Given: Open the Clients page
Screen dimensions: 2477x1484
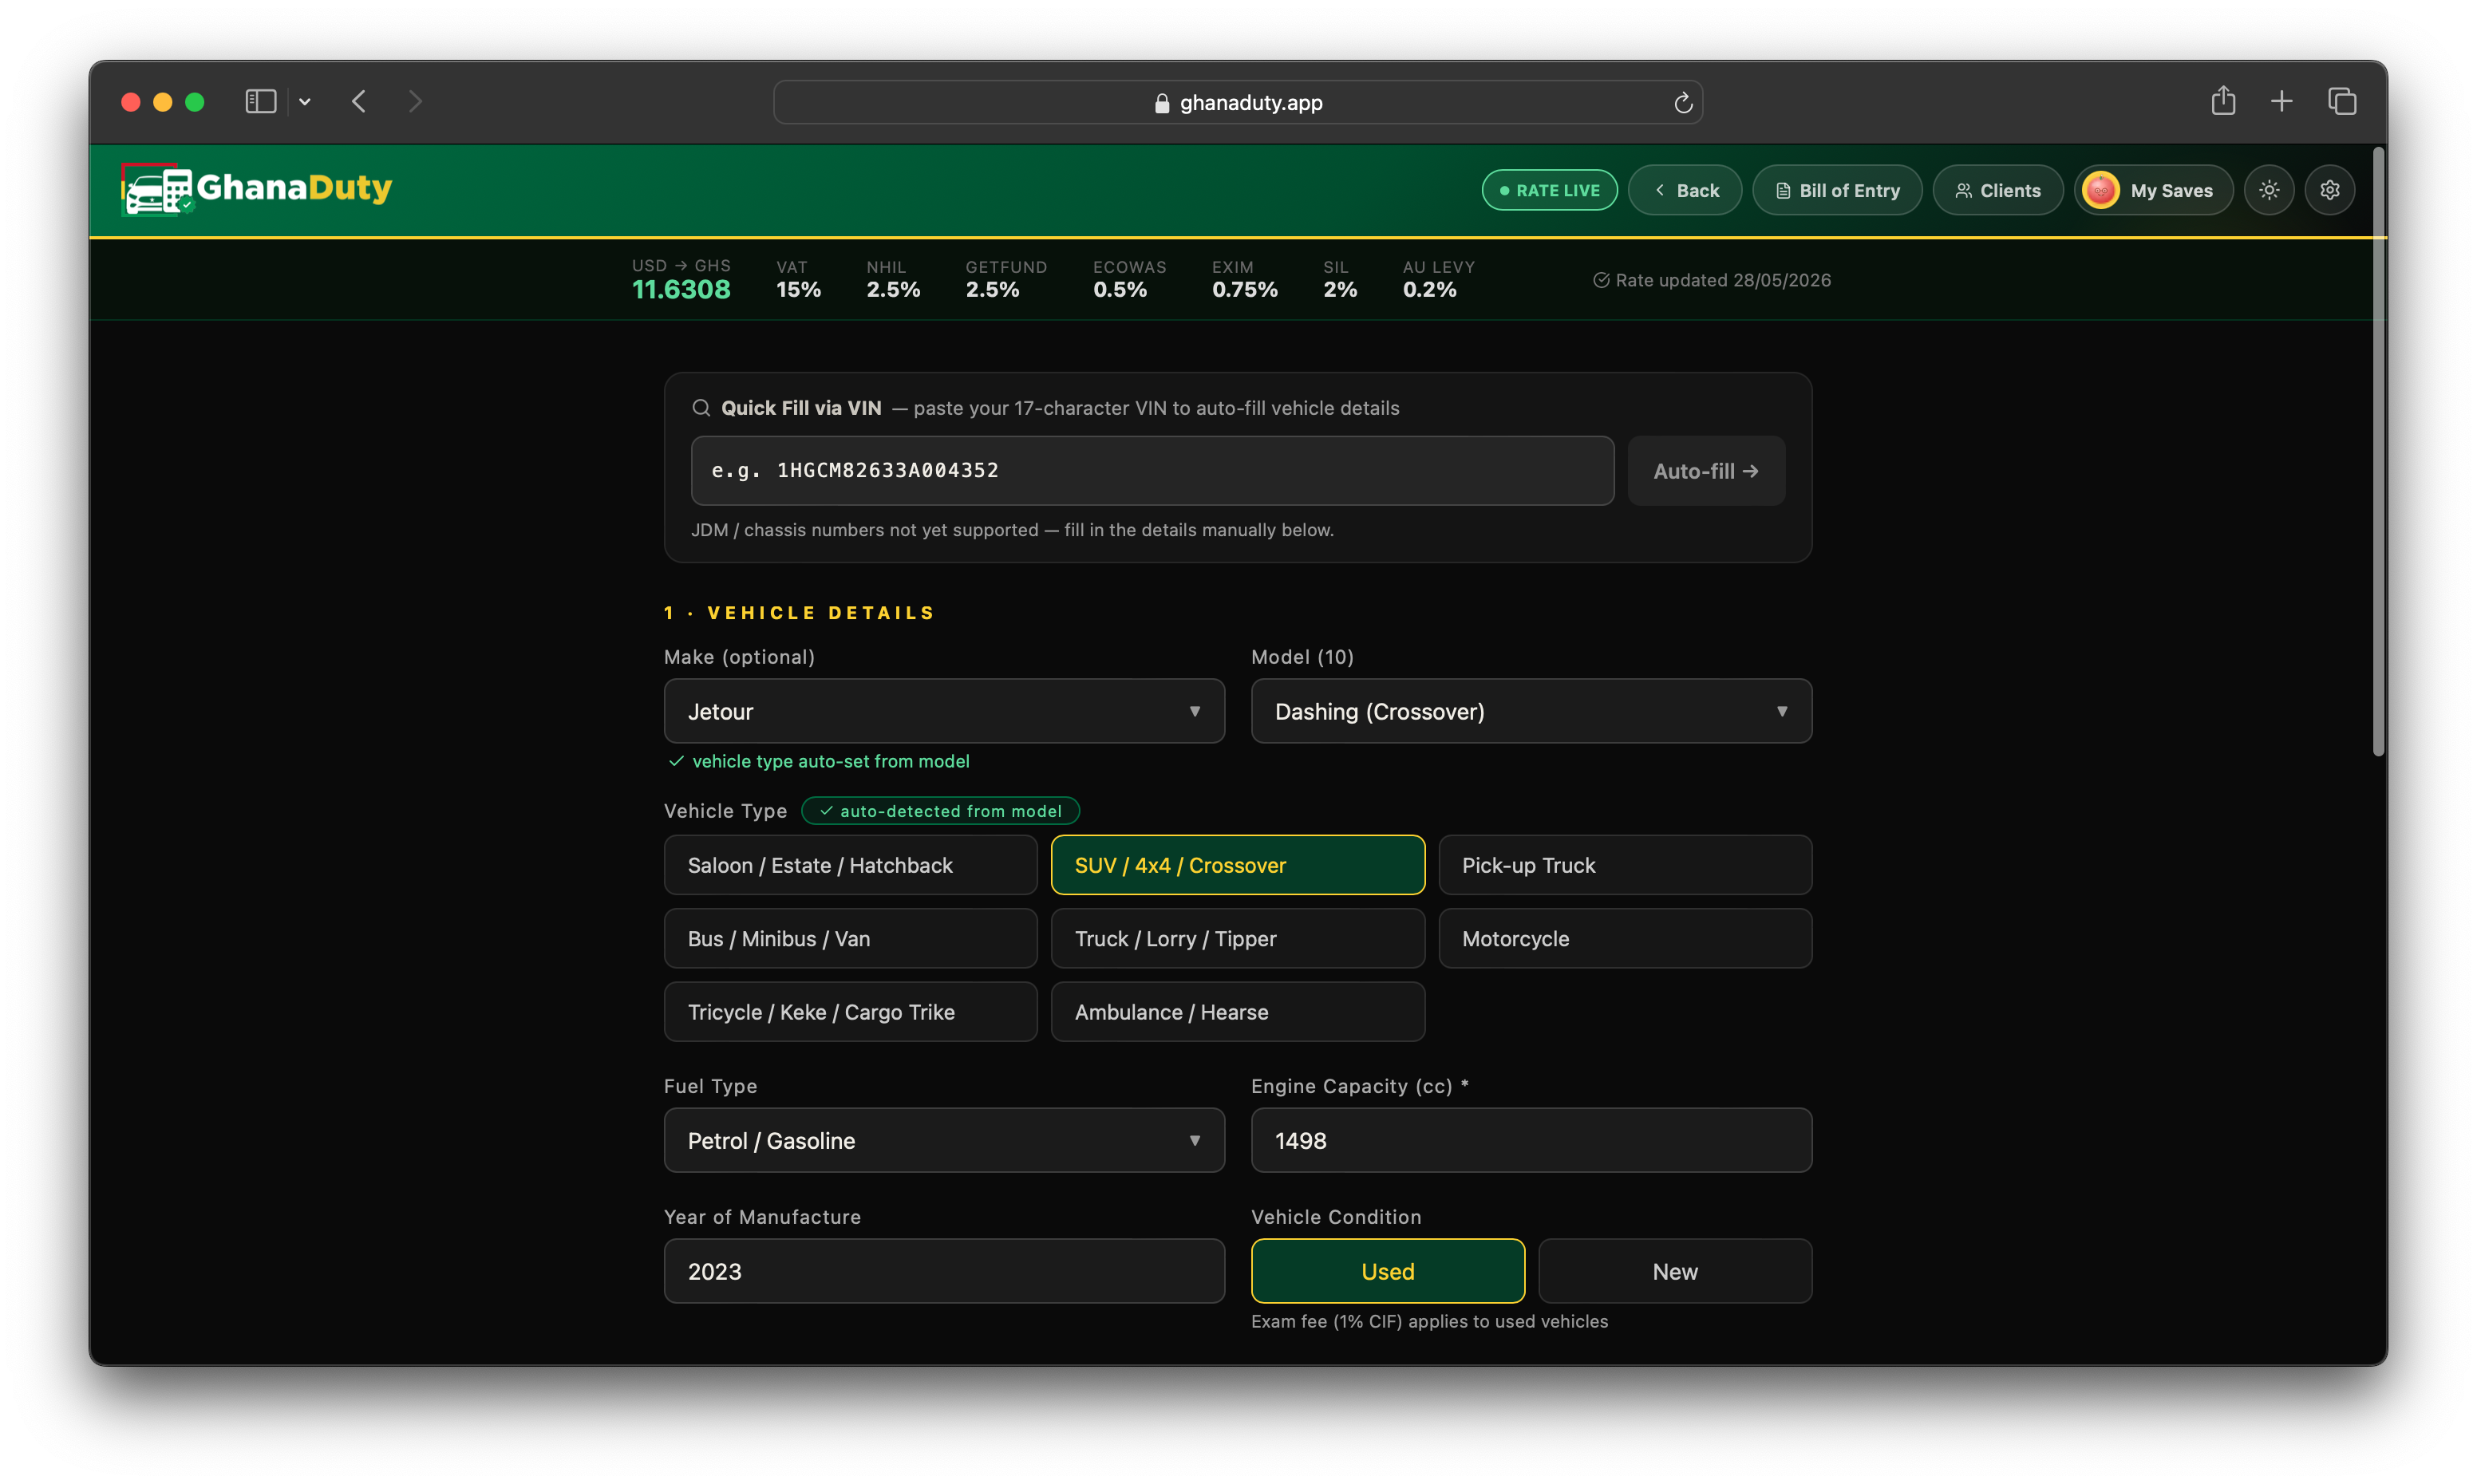Looking at the screenshot, I should [1997, 190].
